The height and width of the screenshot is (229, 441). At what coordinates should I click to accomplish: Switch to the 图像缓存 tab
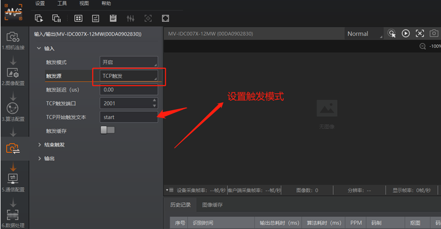tap(212, 205)
